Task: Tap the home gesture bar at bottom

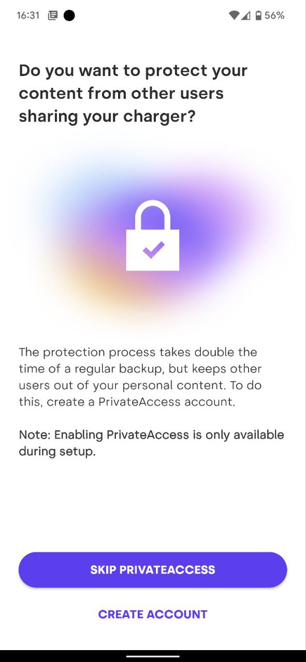Action: pos(153,656)
